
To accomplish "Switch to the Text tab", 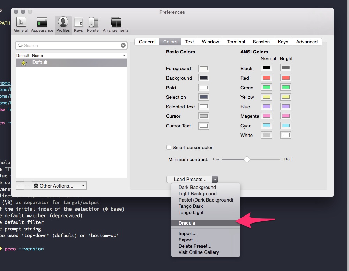I will (190, 42).
